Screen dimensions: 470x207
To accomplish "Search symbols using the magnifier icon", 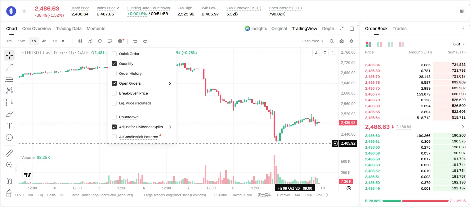I will click(332, 41).
